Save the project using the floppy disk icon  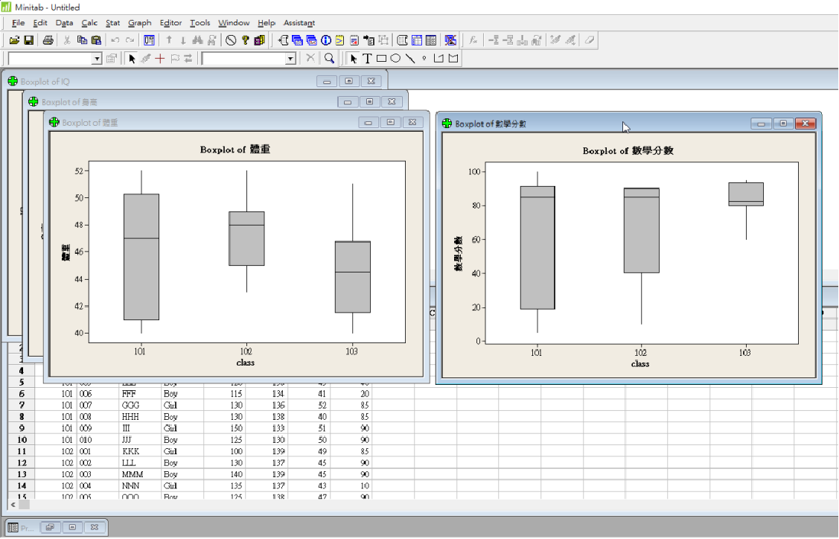tap(29, 40)
